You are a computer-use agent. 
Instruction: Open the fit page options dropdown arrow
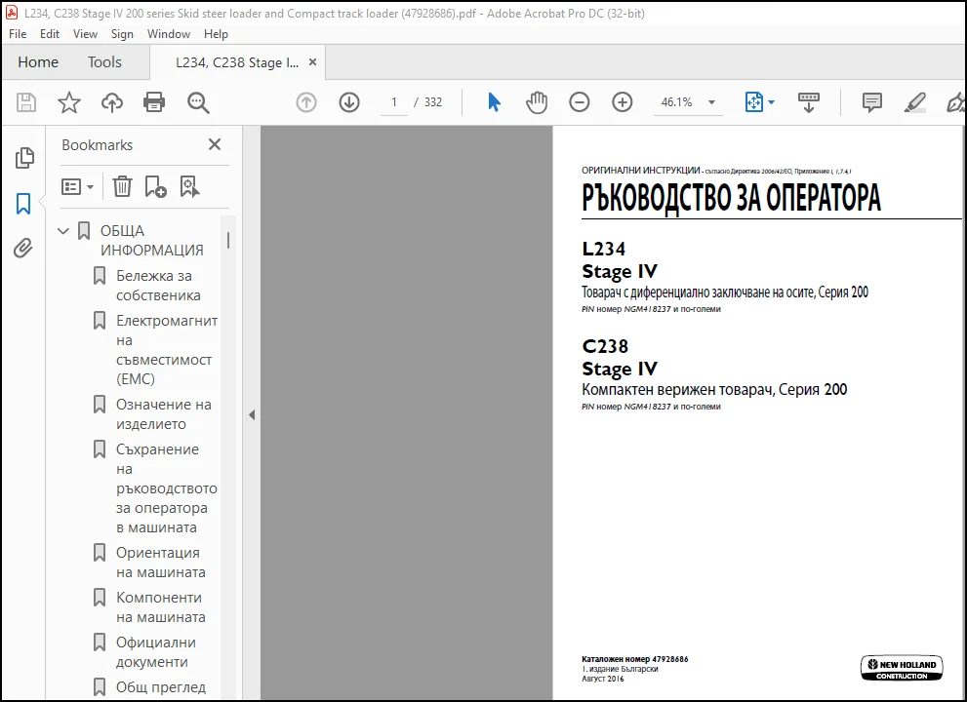(771, 102)
